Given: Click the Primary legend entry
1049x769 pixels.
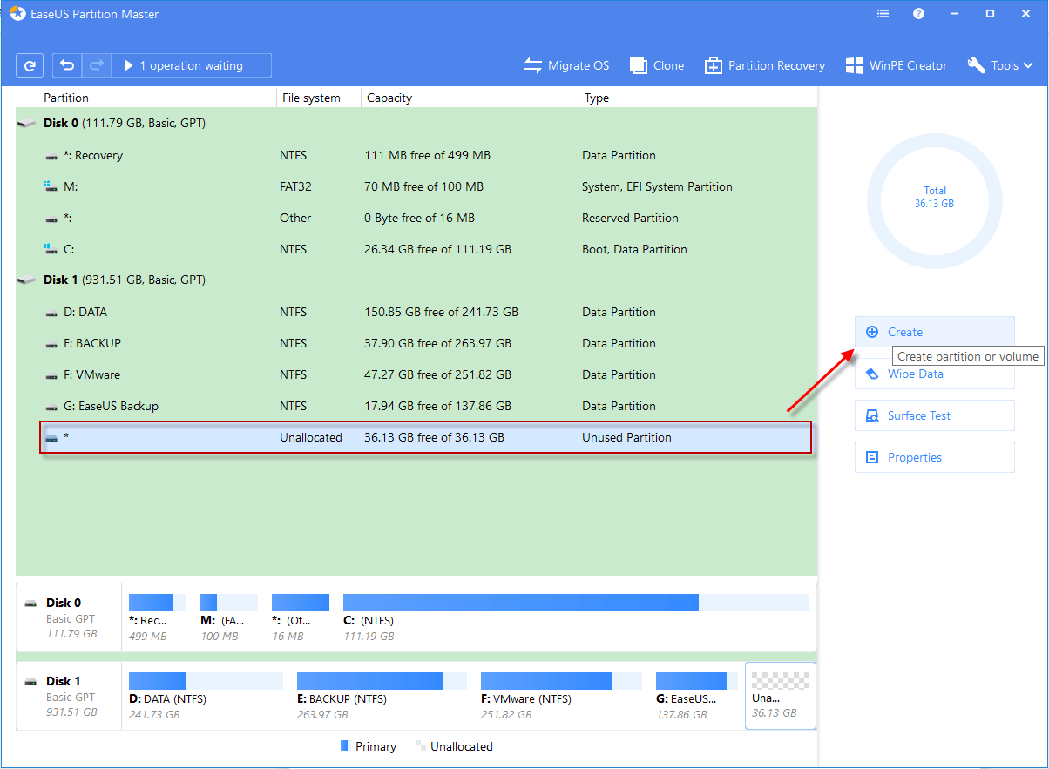Looking at the screenshot, I should point(368,746).
